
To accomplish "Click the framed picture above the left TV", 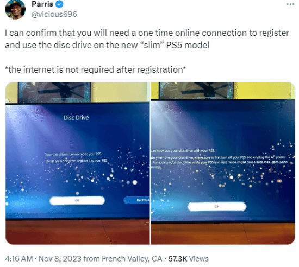I will coord(54,92).
